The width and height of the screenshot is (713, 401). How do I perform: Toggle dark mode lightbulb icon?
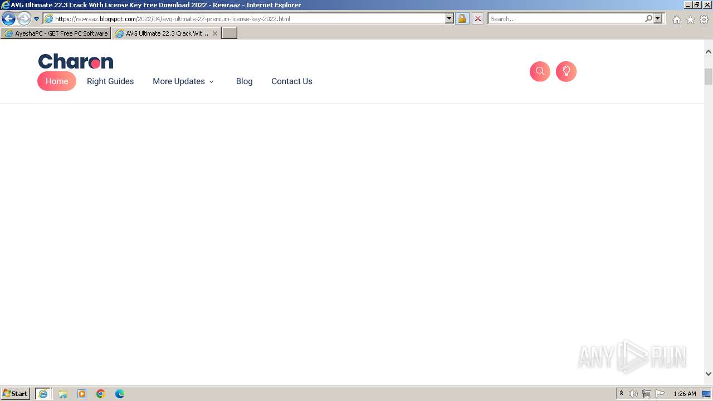tap(566, 71)
